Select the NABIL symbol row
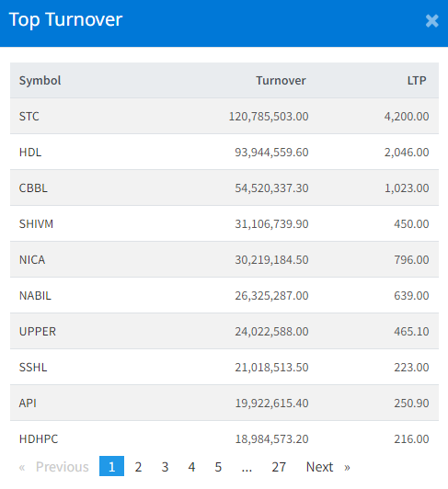448x489 pixels. click(x=224, y=296)
